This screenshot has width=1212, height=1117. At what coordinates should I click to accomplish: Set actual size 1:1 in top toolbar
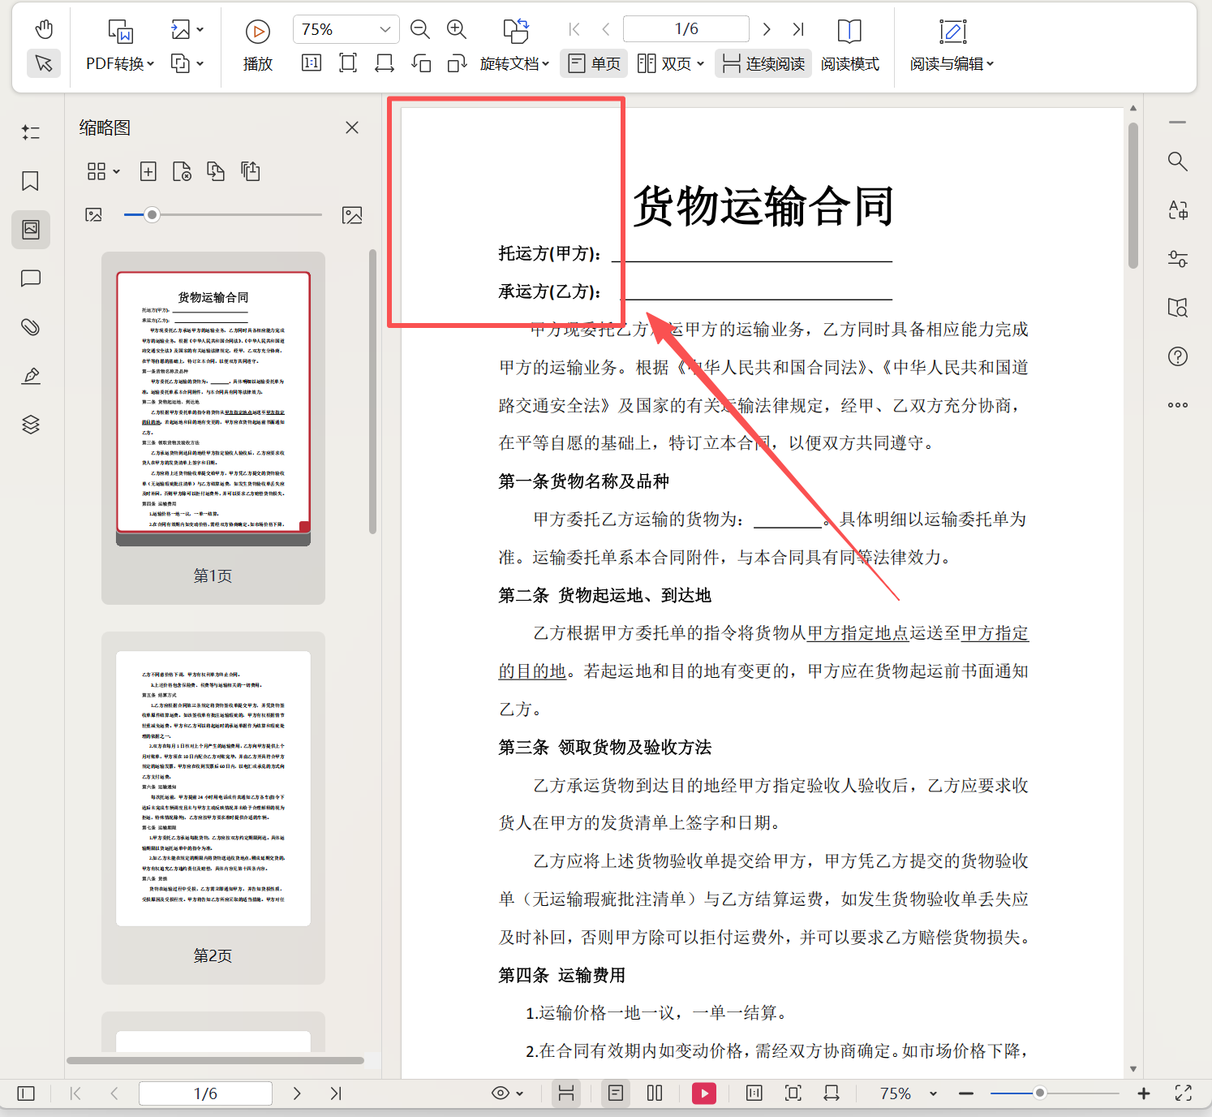312,63
